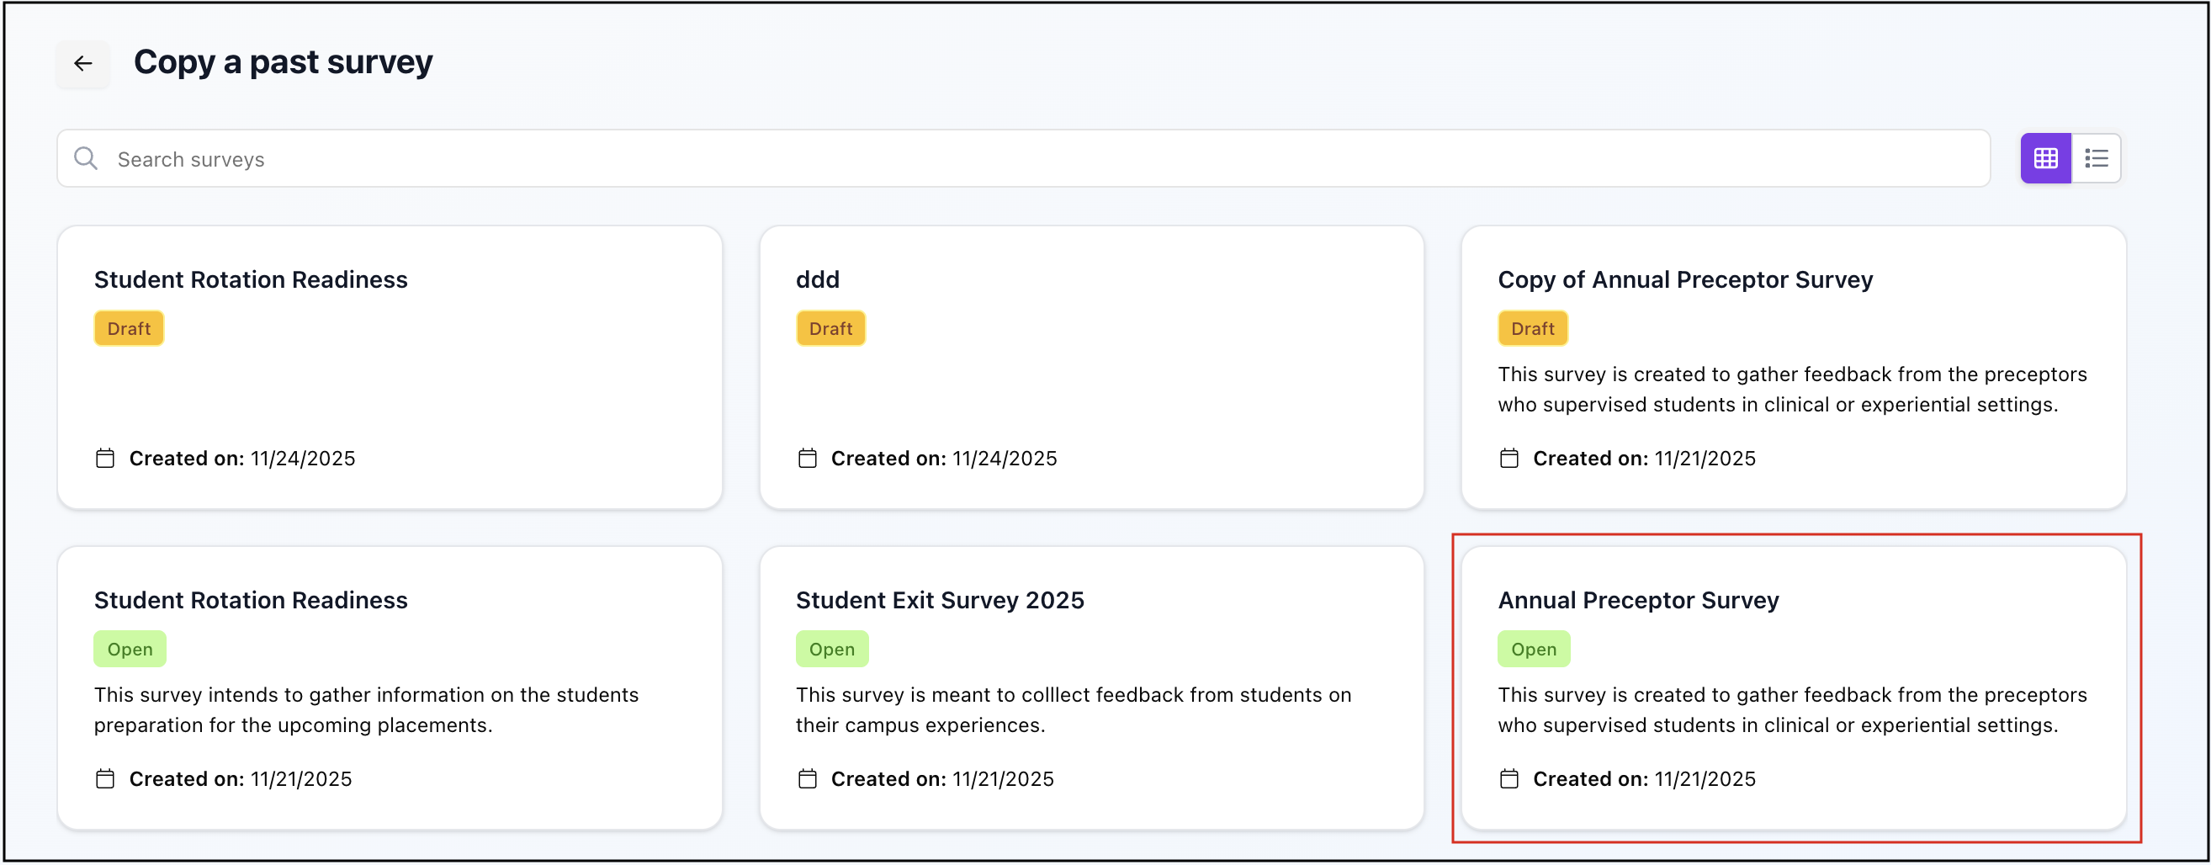This screenshot has width=2211, height=865.
Task: Choose the ddd survey title
Action: pos(817,279)
